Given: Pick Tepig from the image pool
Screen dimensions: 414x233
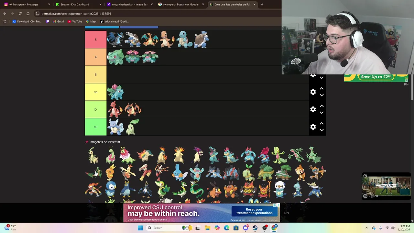Looking at the screenshot, I should coord(214,189).
